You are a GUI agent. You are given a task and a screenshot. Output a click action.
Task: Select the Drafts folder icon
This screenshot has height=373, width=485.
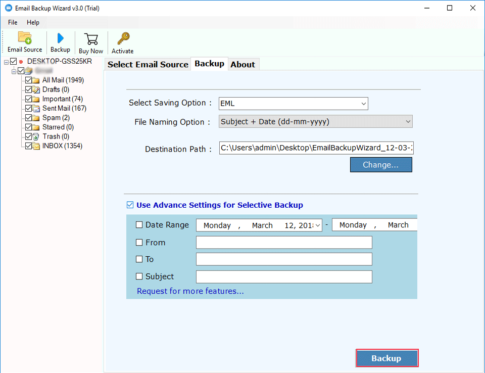click(x=36, y=90)
